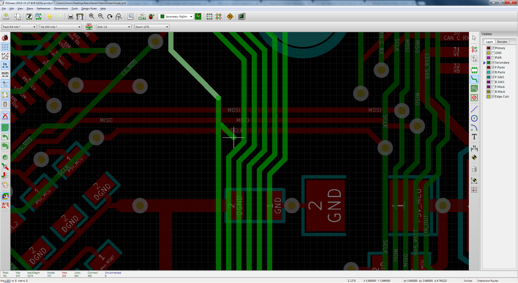Toggle ratsnest display in left toolbar

[5, 95]
